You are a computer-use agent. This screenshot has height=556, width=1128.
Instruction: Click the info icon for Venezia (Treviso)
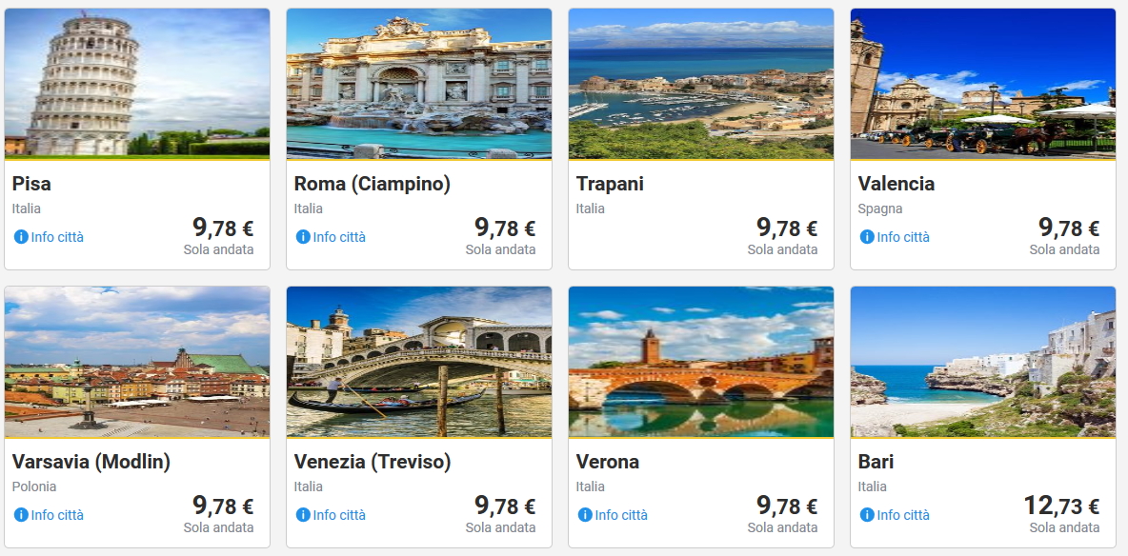(x=303, y=515)
